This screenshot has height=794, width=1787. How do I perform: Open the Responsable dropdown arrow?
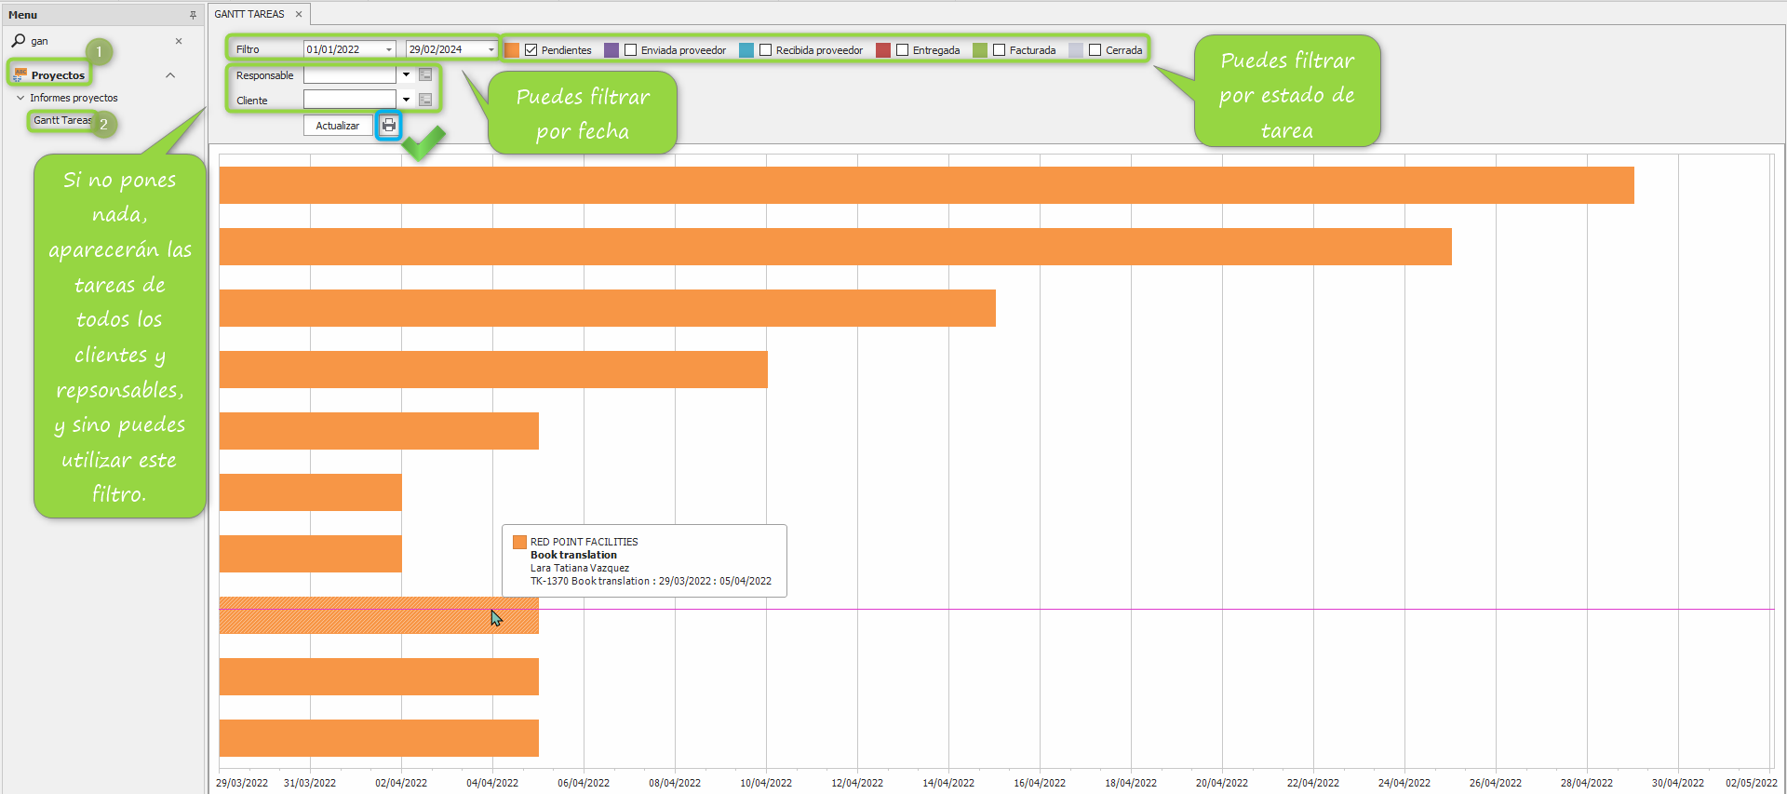pos(406,75)
